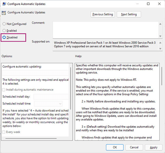Click inside the Comment text field
This screenshot has height=153, width=165.
[x=106, y=30]
